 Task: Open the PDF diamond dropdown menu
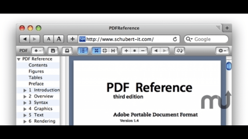point(38,51)
